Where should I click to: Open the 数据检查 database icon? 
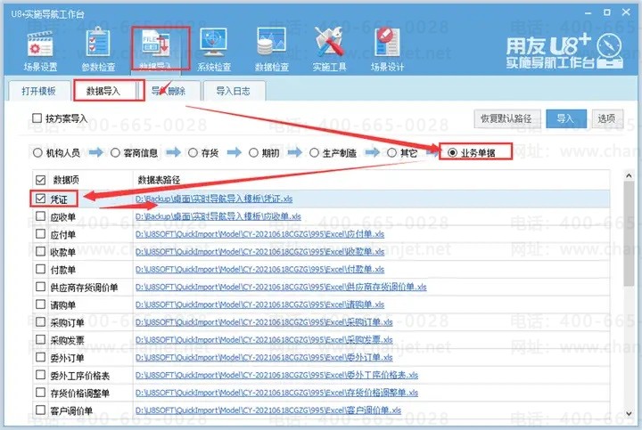pyautogui.click(x=271, y=43)
